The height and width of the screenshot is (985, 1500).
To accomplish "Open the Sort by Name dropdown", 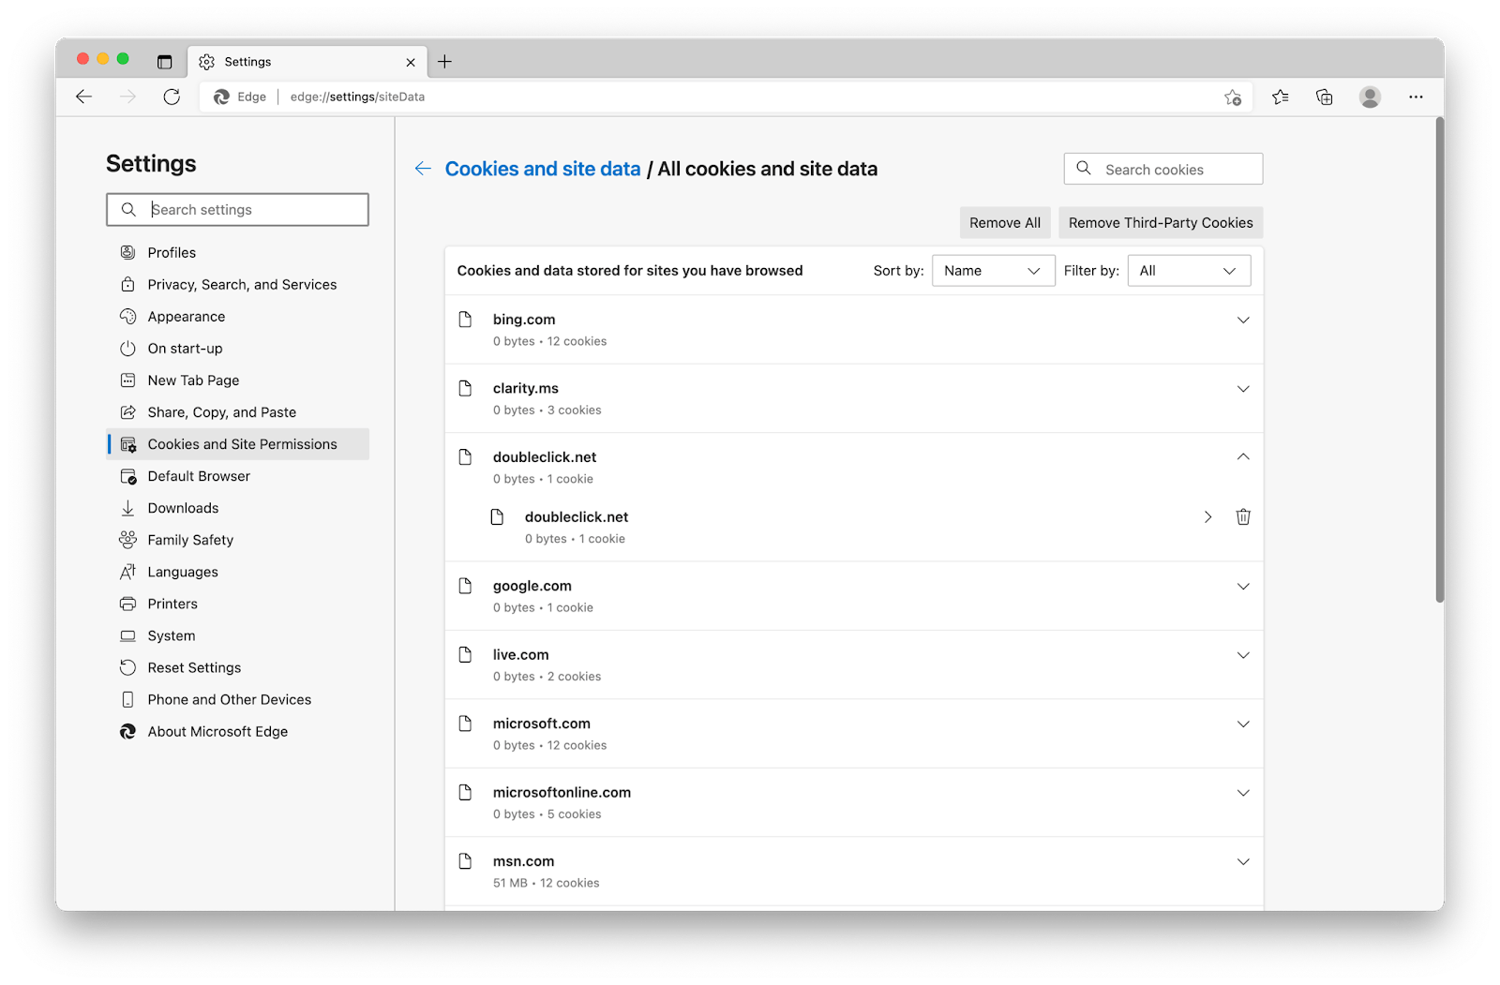I will (x=993, y=271).
